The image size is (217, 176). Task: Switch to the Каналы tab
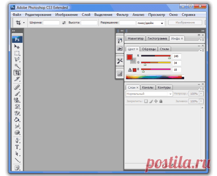tap(148, 88)
